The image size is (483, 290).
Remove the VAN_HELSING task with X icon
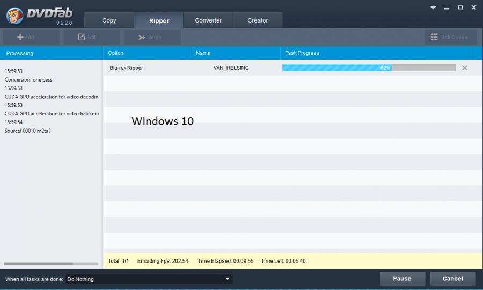tap(465, 68)
